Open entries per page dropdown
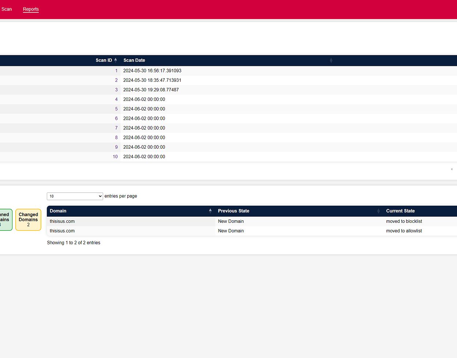The image size is (457, 358). (x=75, y=196)
